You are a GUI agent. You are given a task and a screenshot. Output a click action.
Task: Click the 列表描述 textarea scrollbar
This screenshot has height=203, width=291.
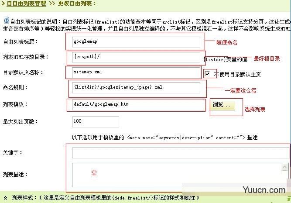click(x=287, y=174)
